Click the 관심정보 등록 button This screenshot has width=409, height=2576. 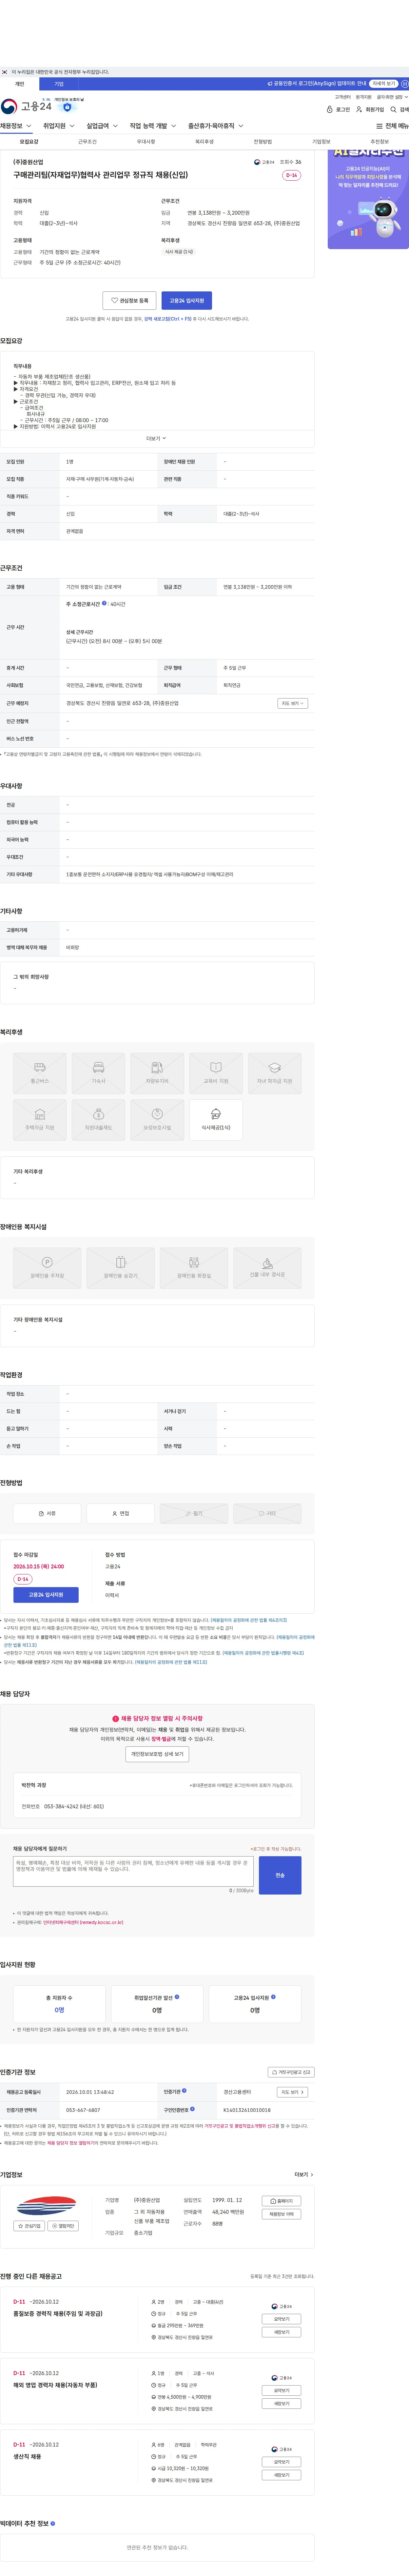129,300
